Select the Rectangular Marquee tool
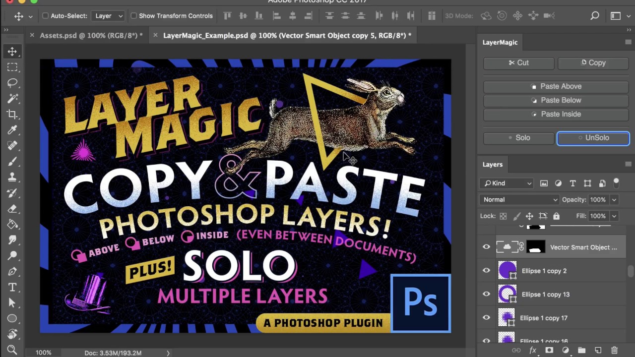 [12, 67]
